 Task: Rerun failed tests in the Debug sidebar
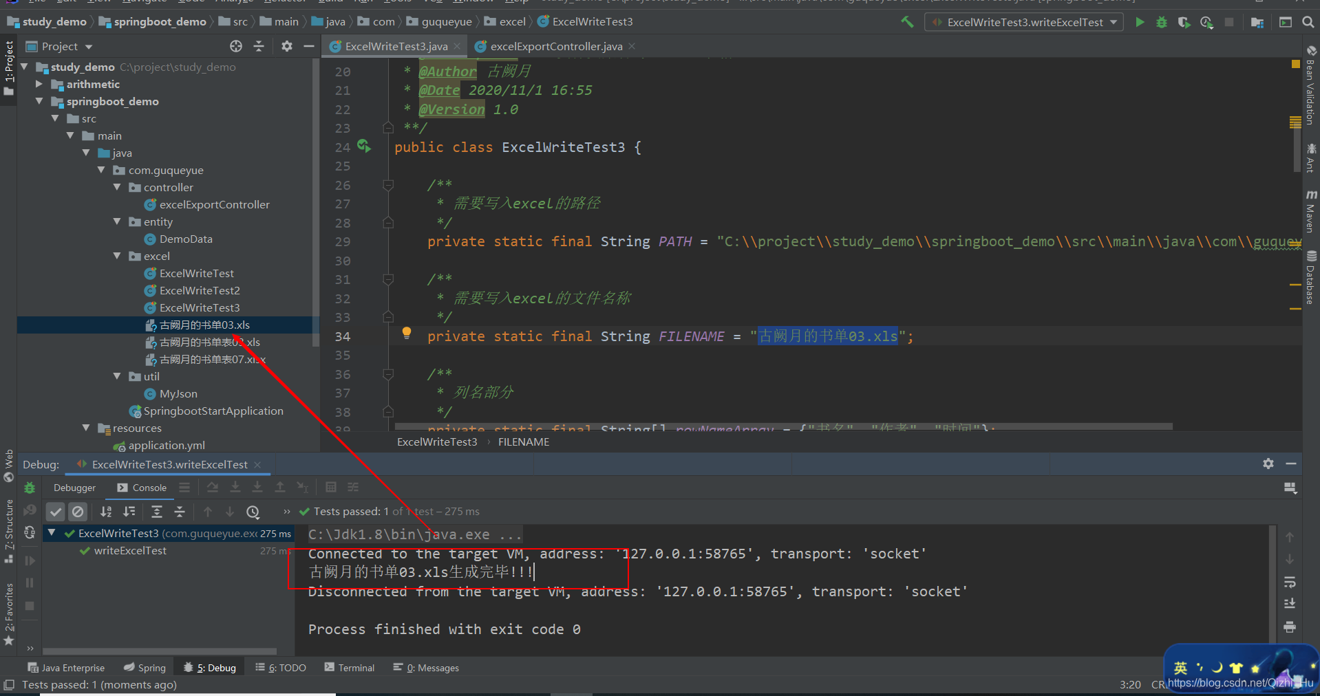click(30, 510)
